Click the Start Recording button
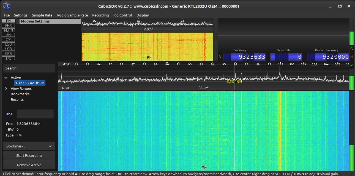The image size is (355, 176). 29,155
